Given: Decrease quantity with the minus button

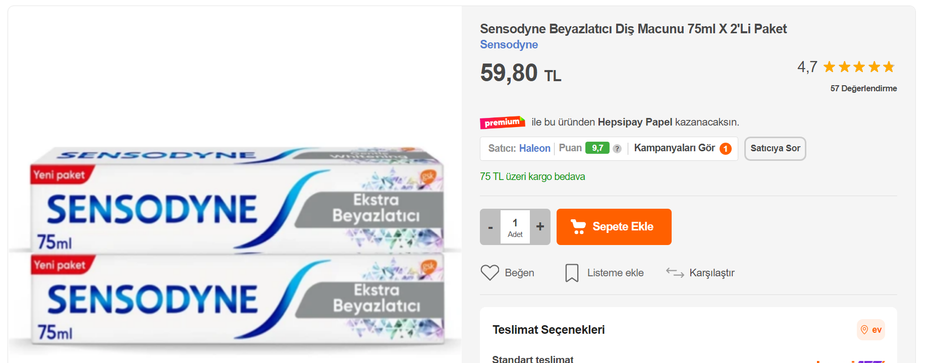Looking at the screenshot, I should coord(490,227).
